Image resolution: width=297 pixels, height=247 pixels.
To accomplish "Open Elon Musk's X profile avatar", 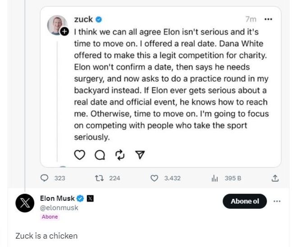I will pyautogui.click(x=25, y=203).
